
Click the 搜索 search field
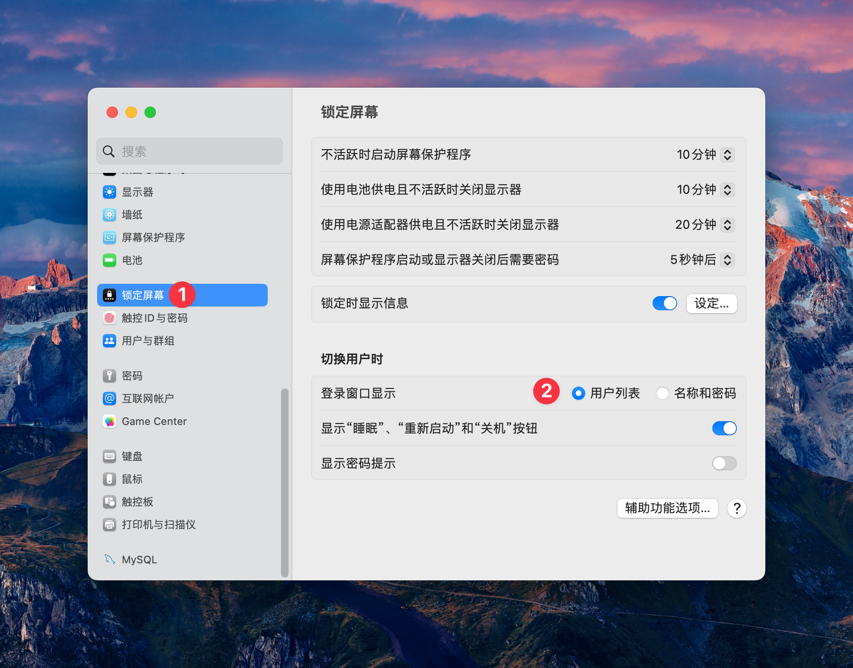(x=190, y=151)
